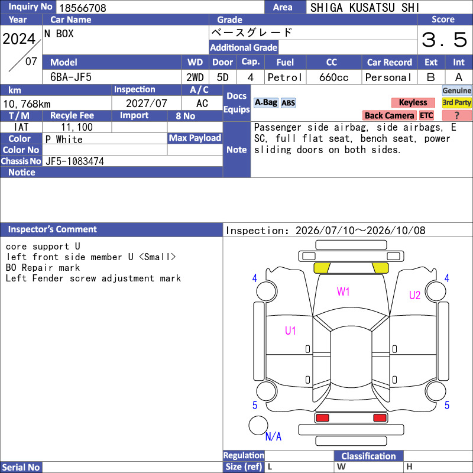The image size is (473, 473).
Task: Click color value P White
Action: (64, 140)
